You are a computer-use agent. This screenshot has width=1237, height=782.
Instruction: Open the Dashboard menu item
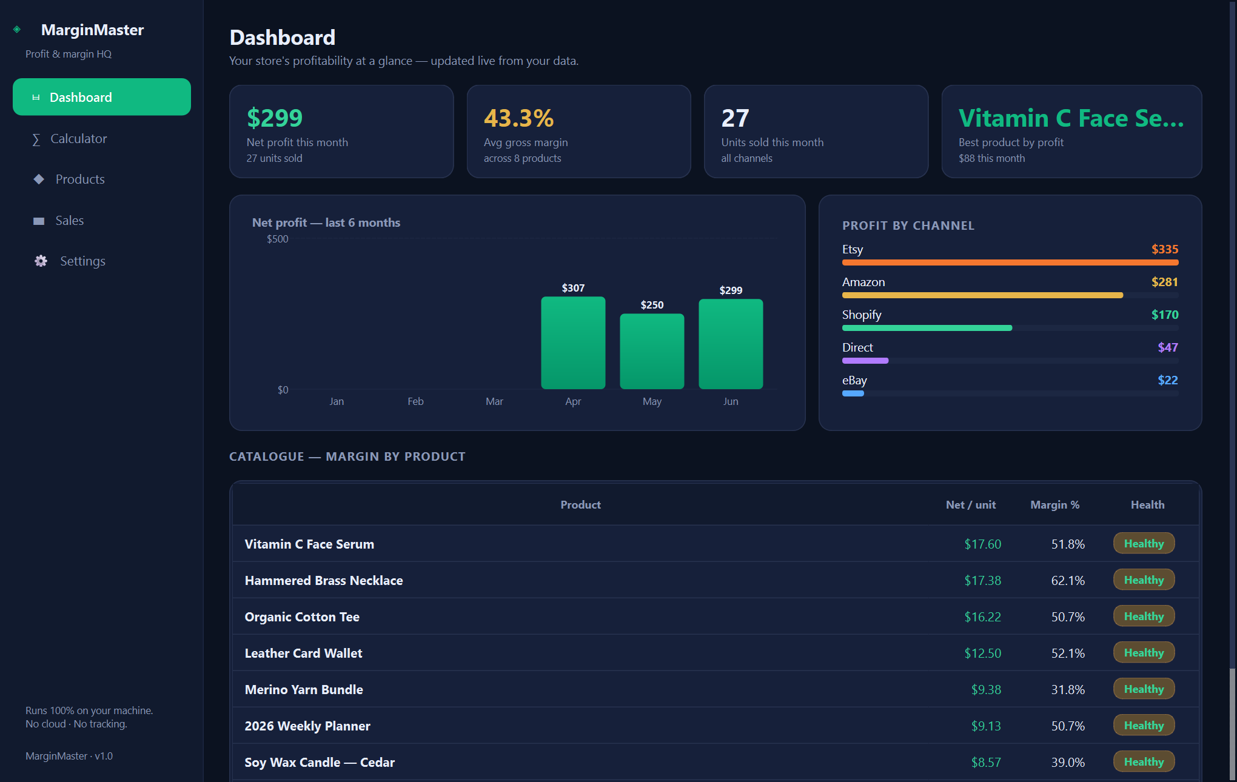(102, 97)
